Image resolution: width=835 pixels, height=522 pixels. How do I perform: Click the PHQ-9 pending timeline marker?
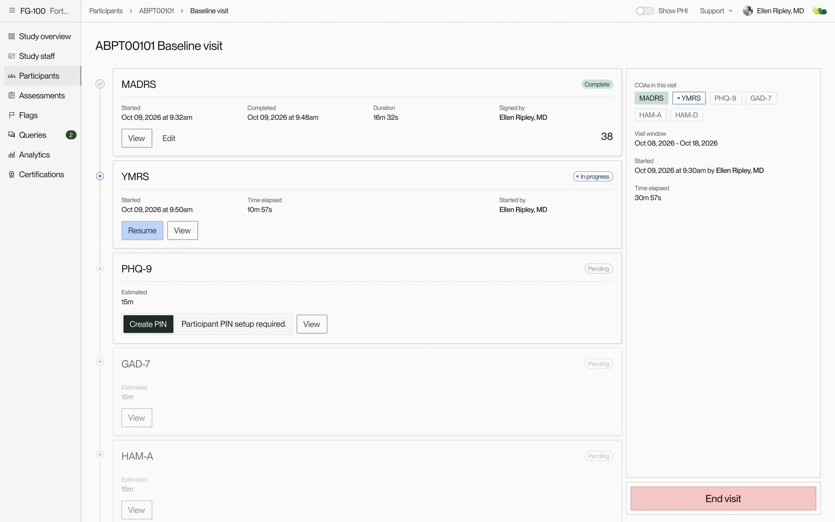click(x=100, y=269)
